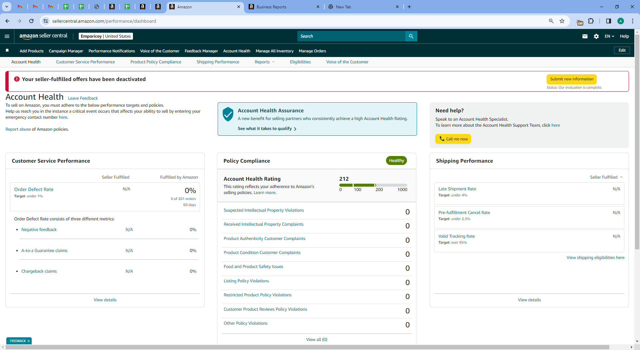The image size is (640, 350).
Task: Open Feedback Manager in the favorites bar
Action: point(201,51)
